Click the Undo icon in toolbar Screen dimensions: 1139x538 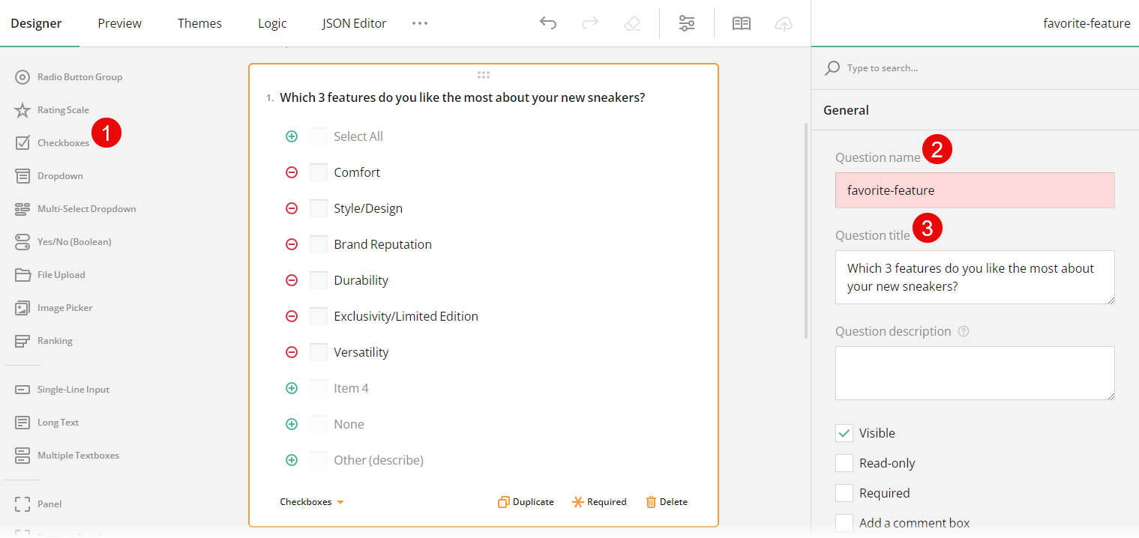(x=548, y=23)
